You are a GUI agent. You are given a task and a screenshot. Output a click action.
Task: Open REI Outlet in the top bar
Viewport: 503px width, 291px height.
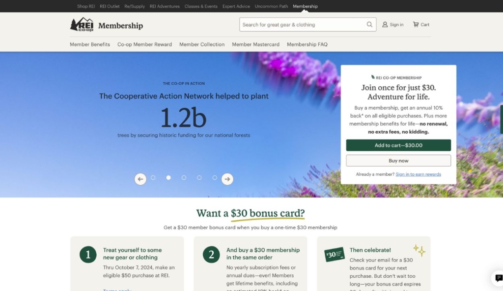pos(110,6)
